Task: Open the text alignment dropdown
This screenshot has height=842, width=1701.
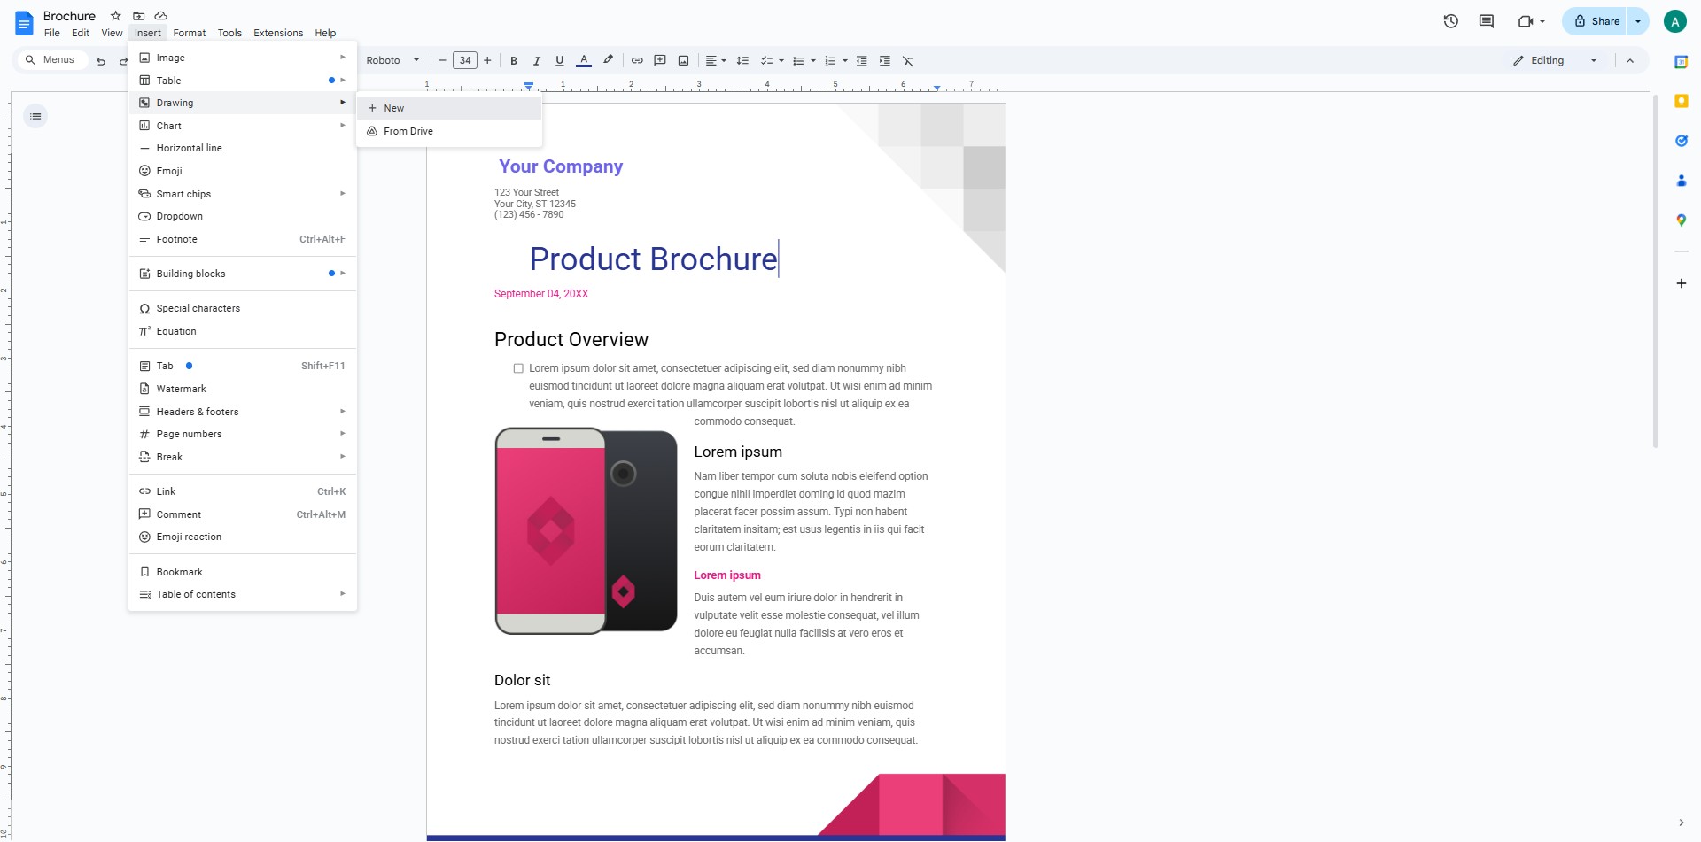Action: coord(715,61)
